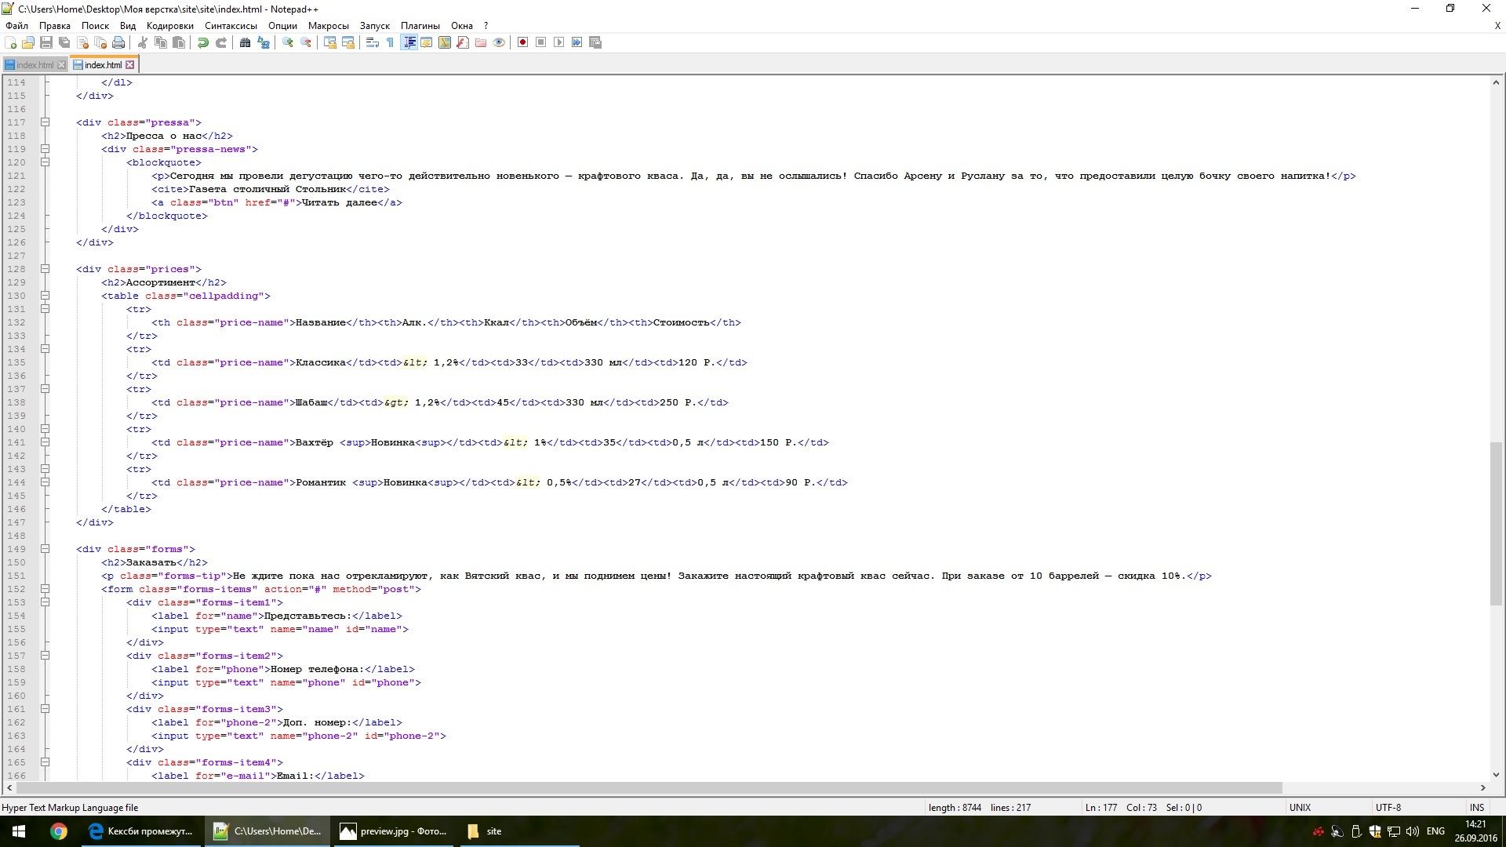This screenshot has height=847, width=1506.
Task: Close the active index.html tab
Action: click(x=130, y=65)
